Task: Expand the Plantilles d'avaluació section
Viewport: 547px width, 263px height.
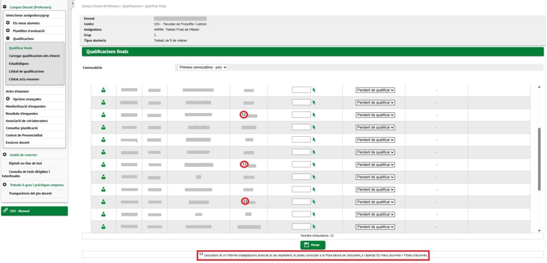Action: coord(8,31)
